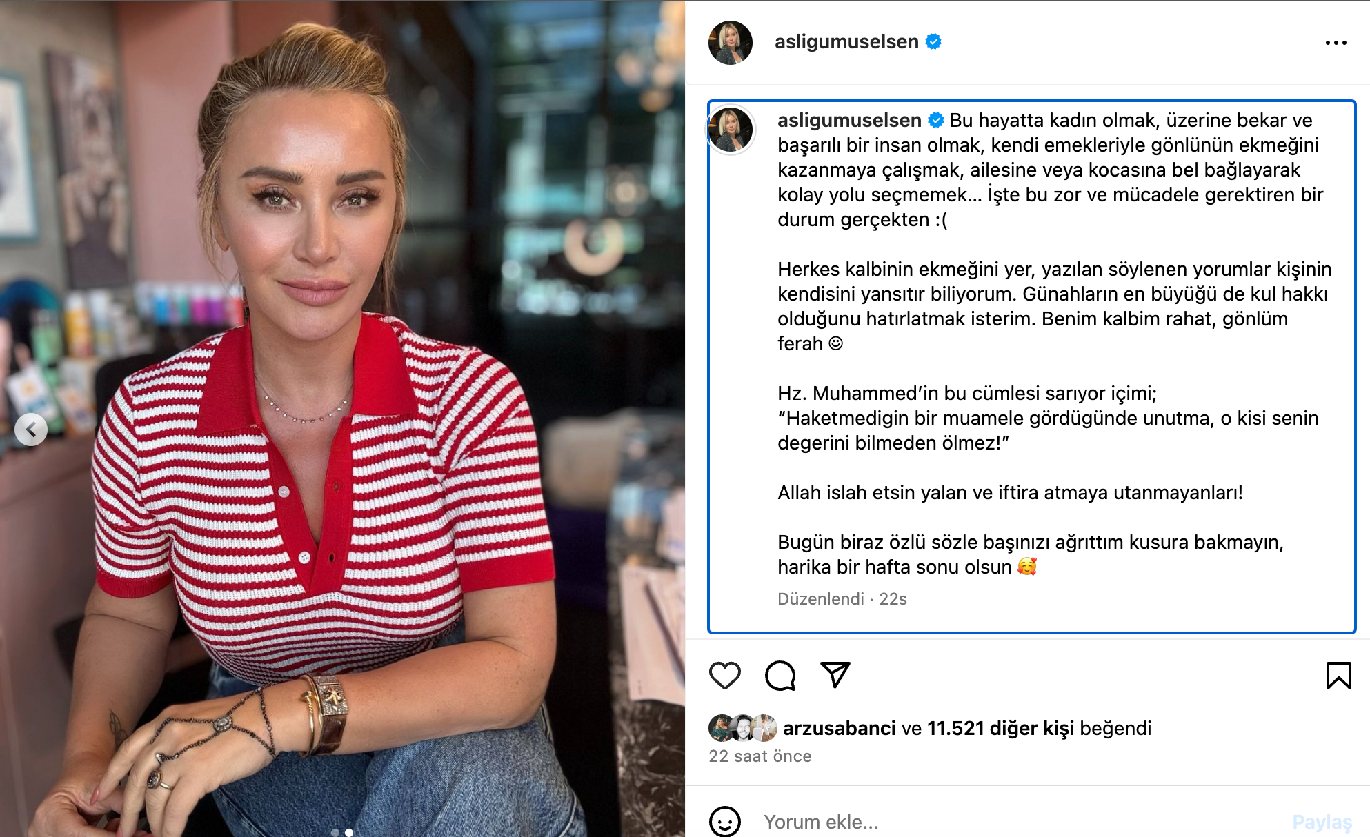Click the verified badge in the caption

936,120
